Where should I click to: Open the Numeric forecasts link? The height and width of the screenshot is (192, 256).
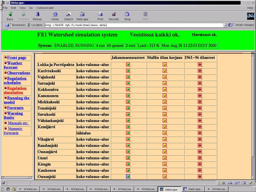(x=13, y=131)
